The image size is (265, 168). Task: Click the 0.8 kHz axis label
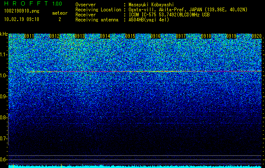point(4,118)
